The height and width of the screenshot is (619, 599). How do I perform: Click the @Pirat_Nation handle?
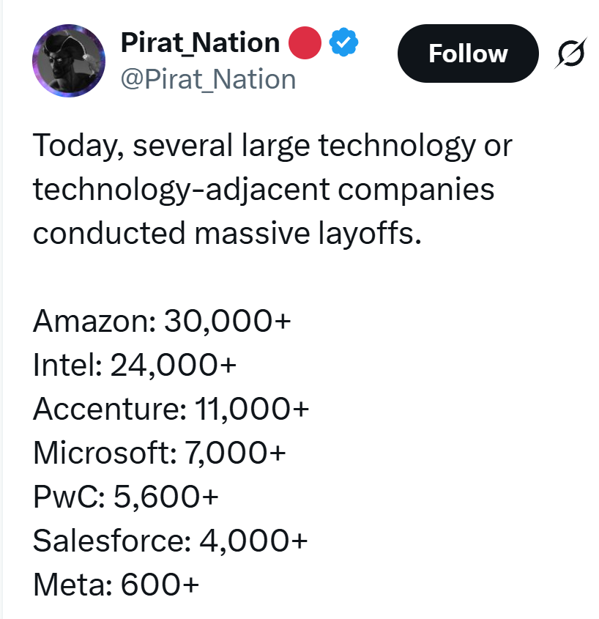pyautogui.click(x=208, y=78)
